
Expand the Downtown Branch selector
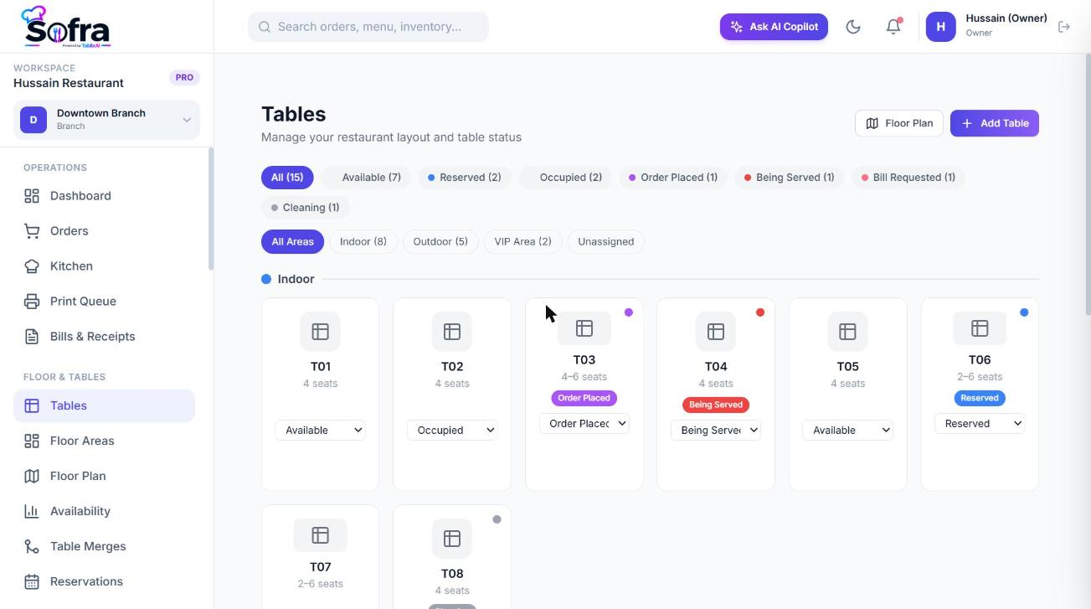[x=106, y=120]
